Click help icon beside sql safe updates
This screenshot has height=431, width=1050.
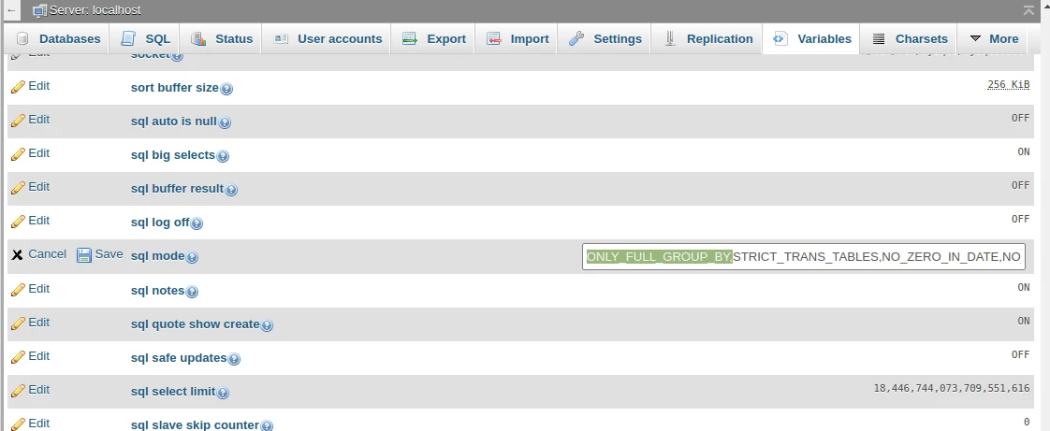(x=234, y=359)
